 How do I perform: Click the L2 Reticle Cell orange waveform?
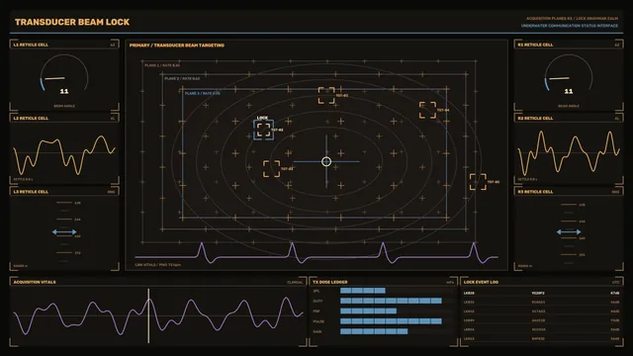pyautogui.click(x=64, y=155)
